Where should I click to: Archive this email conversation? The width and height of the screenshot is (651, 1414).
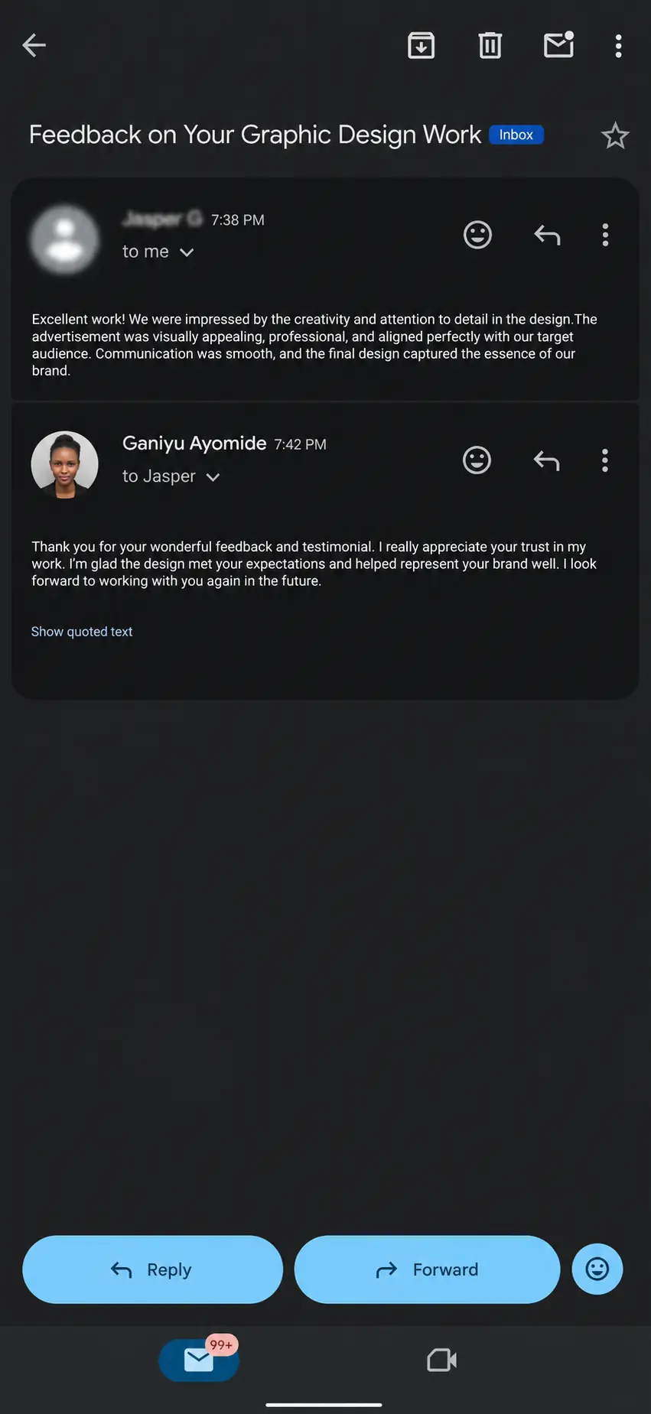[x=422, y=46]
